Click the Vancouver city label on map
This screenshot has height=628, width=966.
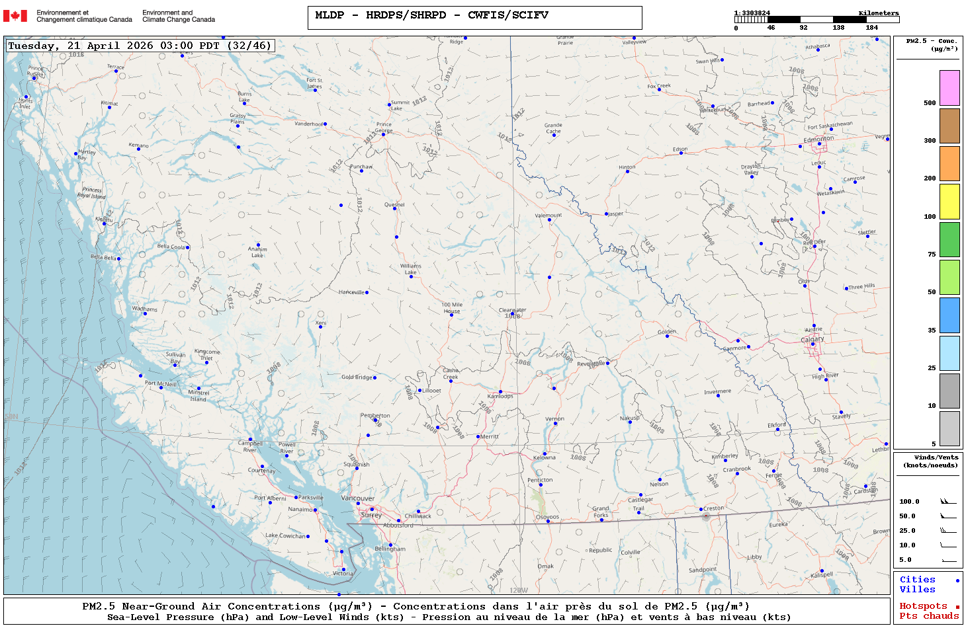click(357, 498)
